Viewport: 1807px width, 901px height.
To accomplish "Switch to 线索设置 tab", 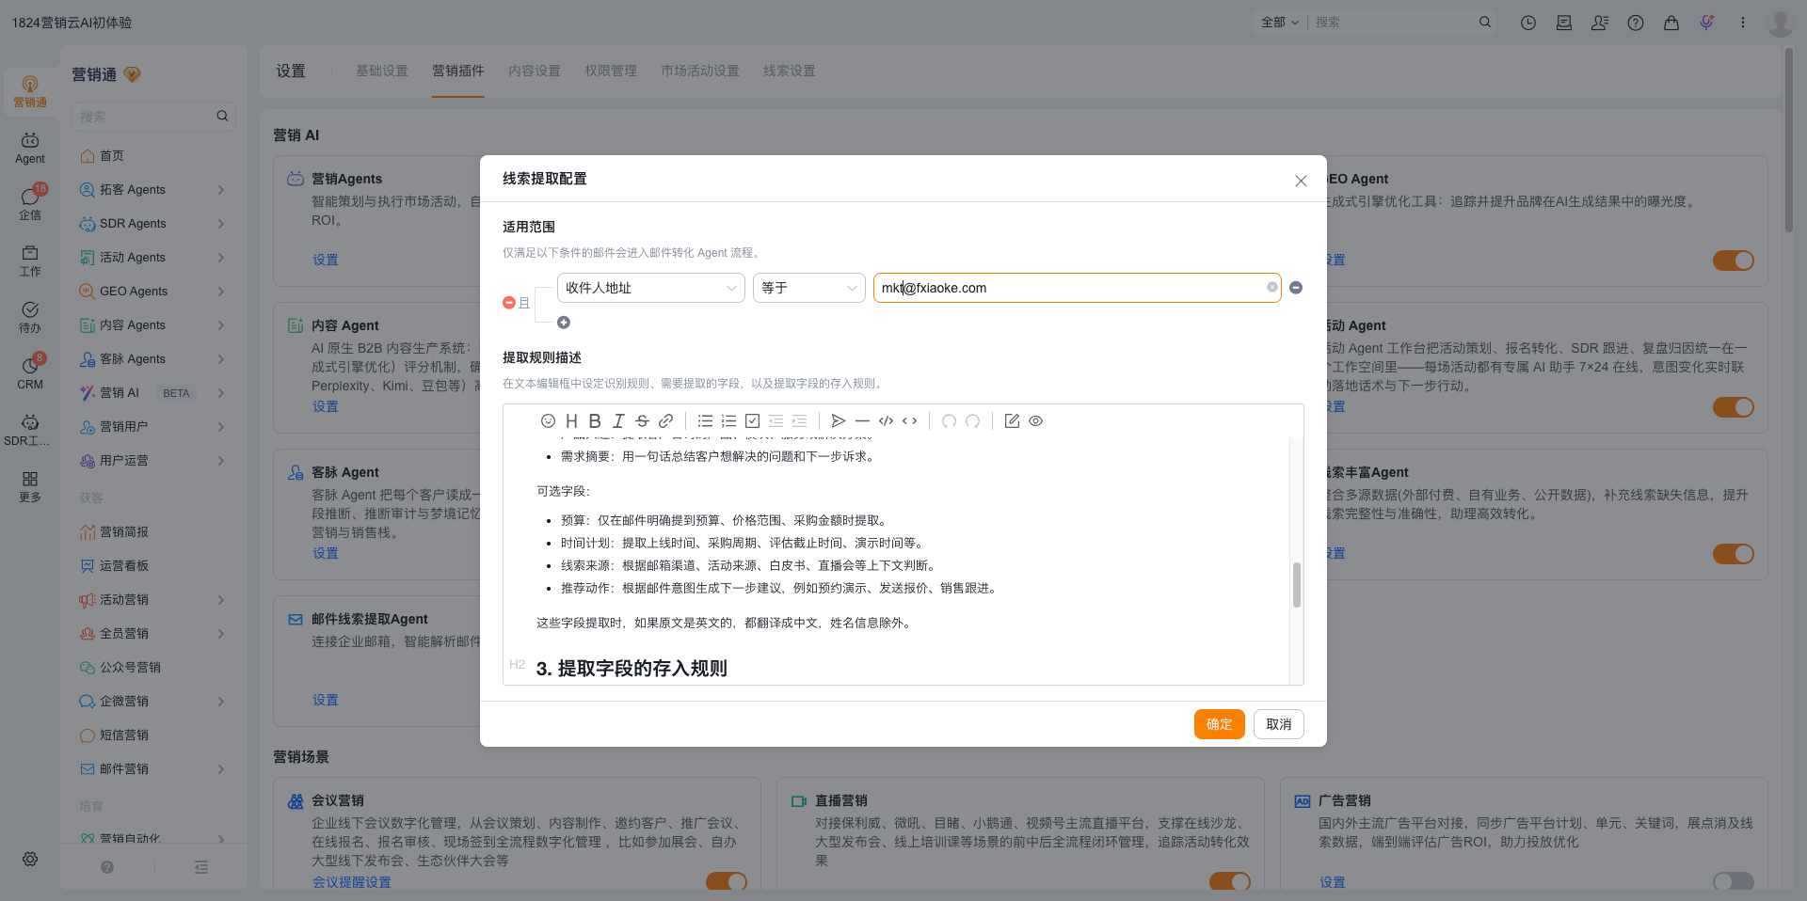I will click(790, 71).
